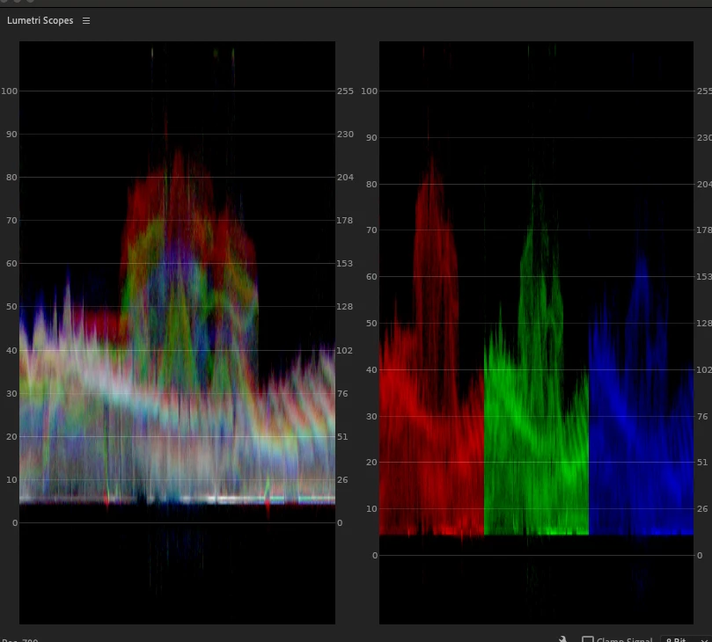
Task: Select the Lumetri Scopes panel tab
Action: coord(40,20)
